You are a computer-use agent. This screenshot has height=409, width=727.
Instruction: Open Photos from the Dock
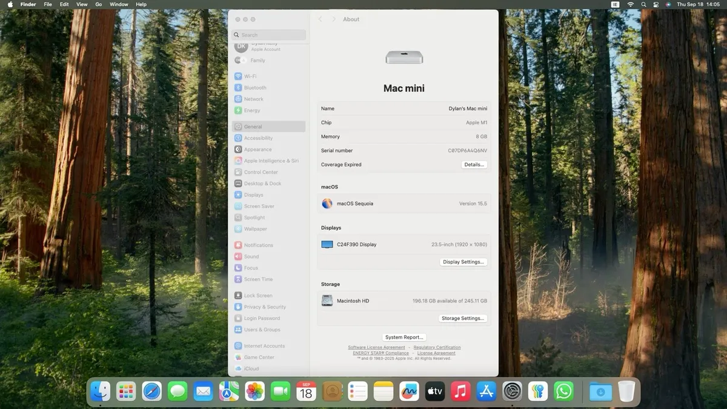pos(254,391)
